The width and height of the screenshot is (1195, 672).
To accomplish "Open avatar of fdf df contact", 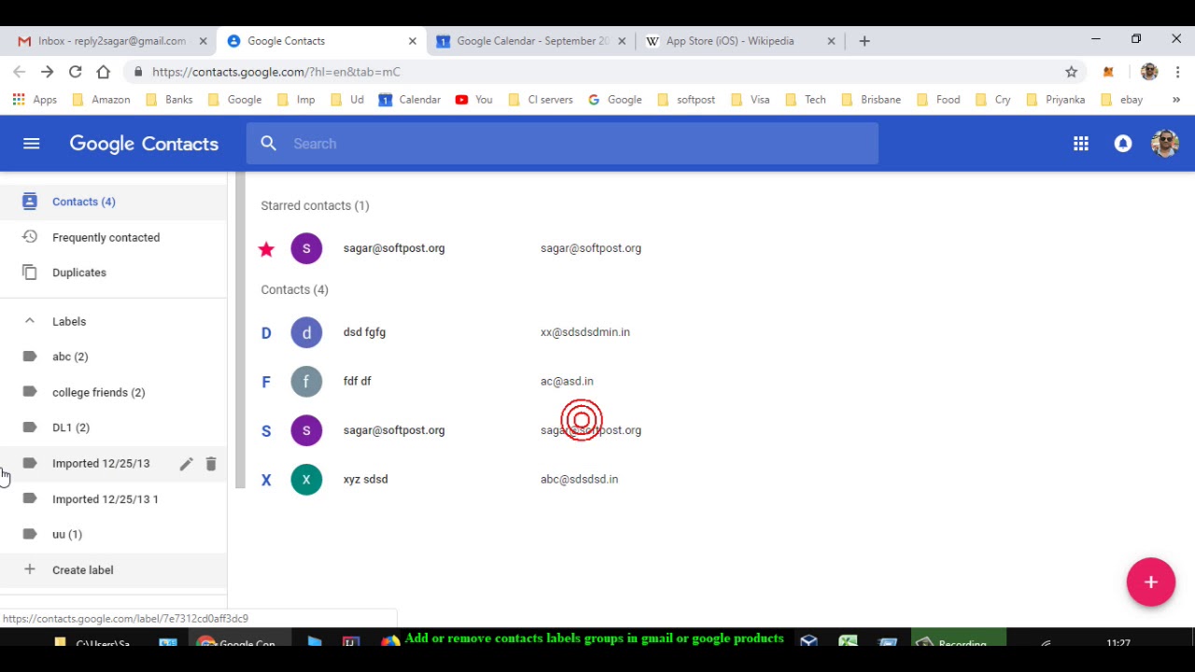I will pyautogui.click(x=306, y=382).
